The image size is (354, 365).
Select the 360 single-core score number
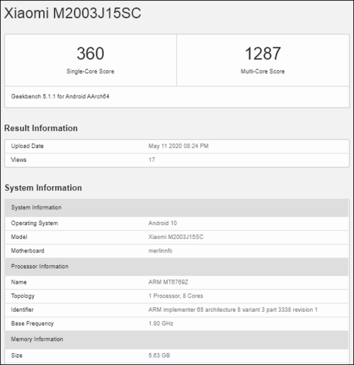pyautogui.click(x=91, y=54)
